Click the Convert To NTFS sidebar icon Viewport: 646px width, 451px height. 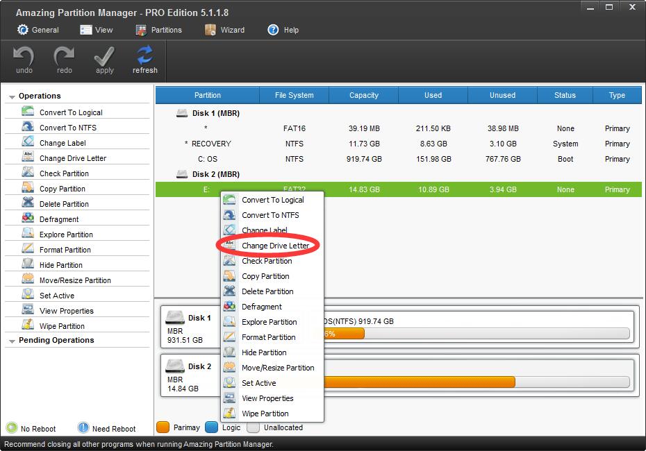(x=28, y=126)
